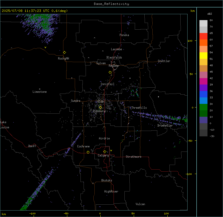Pick the yellow diamond marker below Cochrane label

tap(88, 152)
